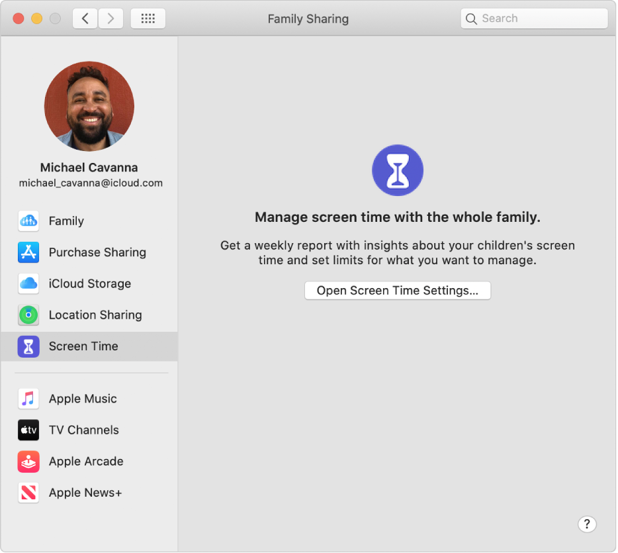Close the window with the red button
This screenshot has height=553, width=618.
click(19, 19)
